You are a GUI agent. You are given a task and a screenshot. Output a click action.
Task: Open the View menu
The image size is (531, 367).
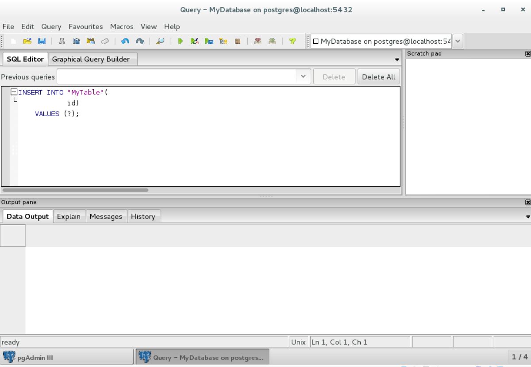tap(149, 26)
